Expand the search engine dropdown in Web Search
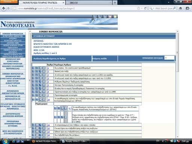This screenshot has width=192, height=144. [x=152, y=8]
